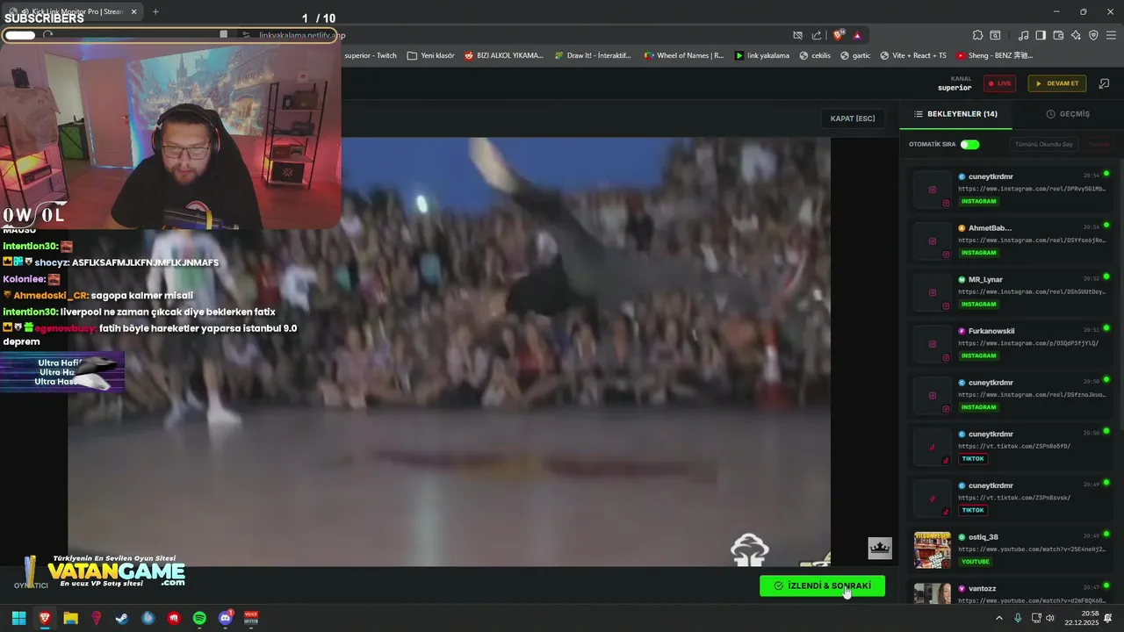This screenshot has height=632, width=1124.
Task: Open the 'gartic' bookmark
Action: (x=855, y=55)
